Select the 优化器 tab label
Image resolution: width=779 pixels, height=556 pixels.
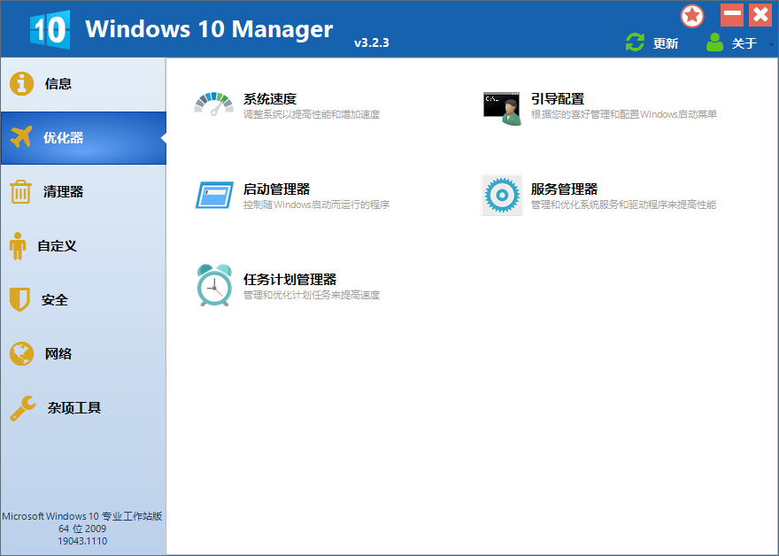coord(63,137)
